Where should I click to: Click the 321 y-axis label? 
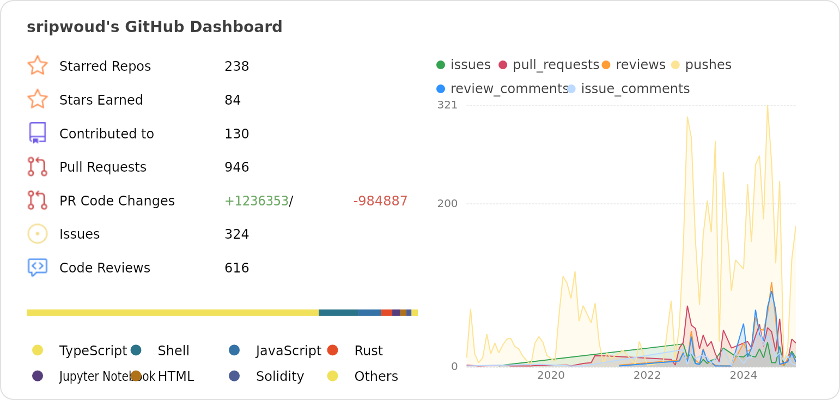[447, 105]
